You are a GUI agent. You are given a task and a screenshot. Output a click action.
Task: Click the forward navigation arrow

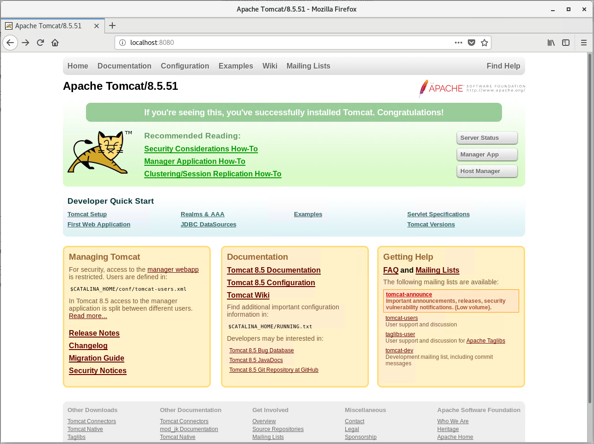(x=25, y=43)
